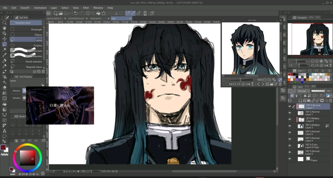Close the mui canvas tab
Screen dimensions: 333x178
click(130, 19)
